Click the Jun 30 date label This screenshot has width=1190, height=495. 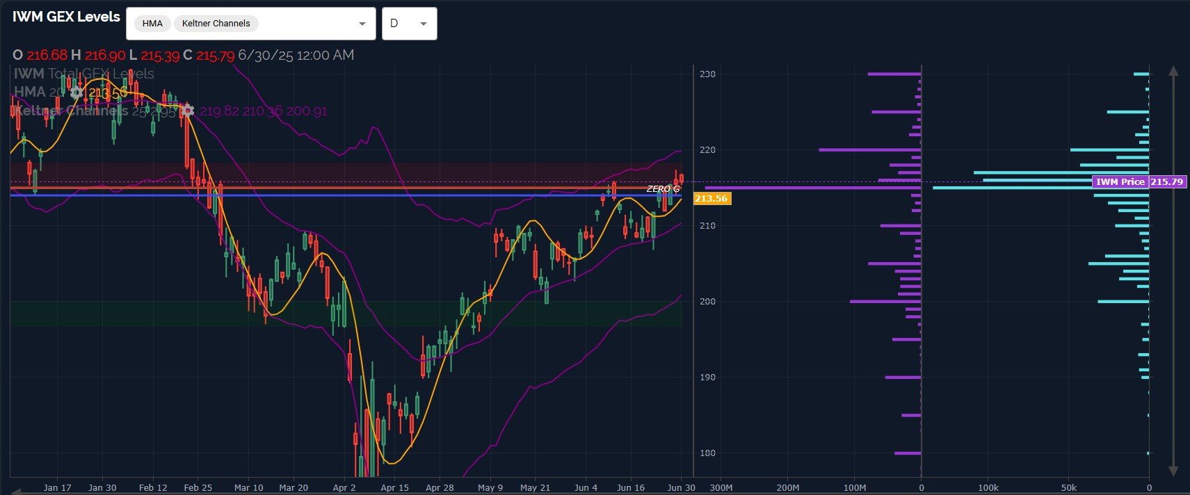click(x=681, y=487)
